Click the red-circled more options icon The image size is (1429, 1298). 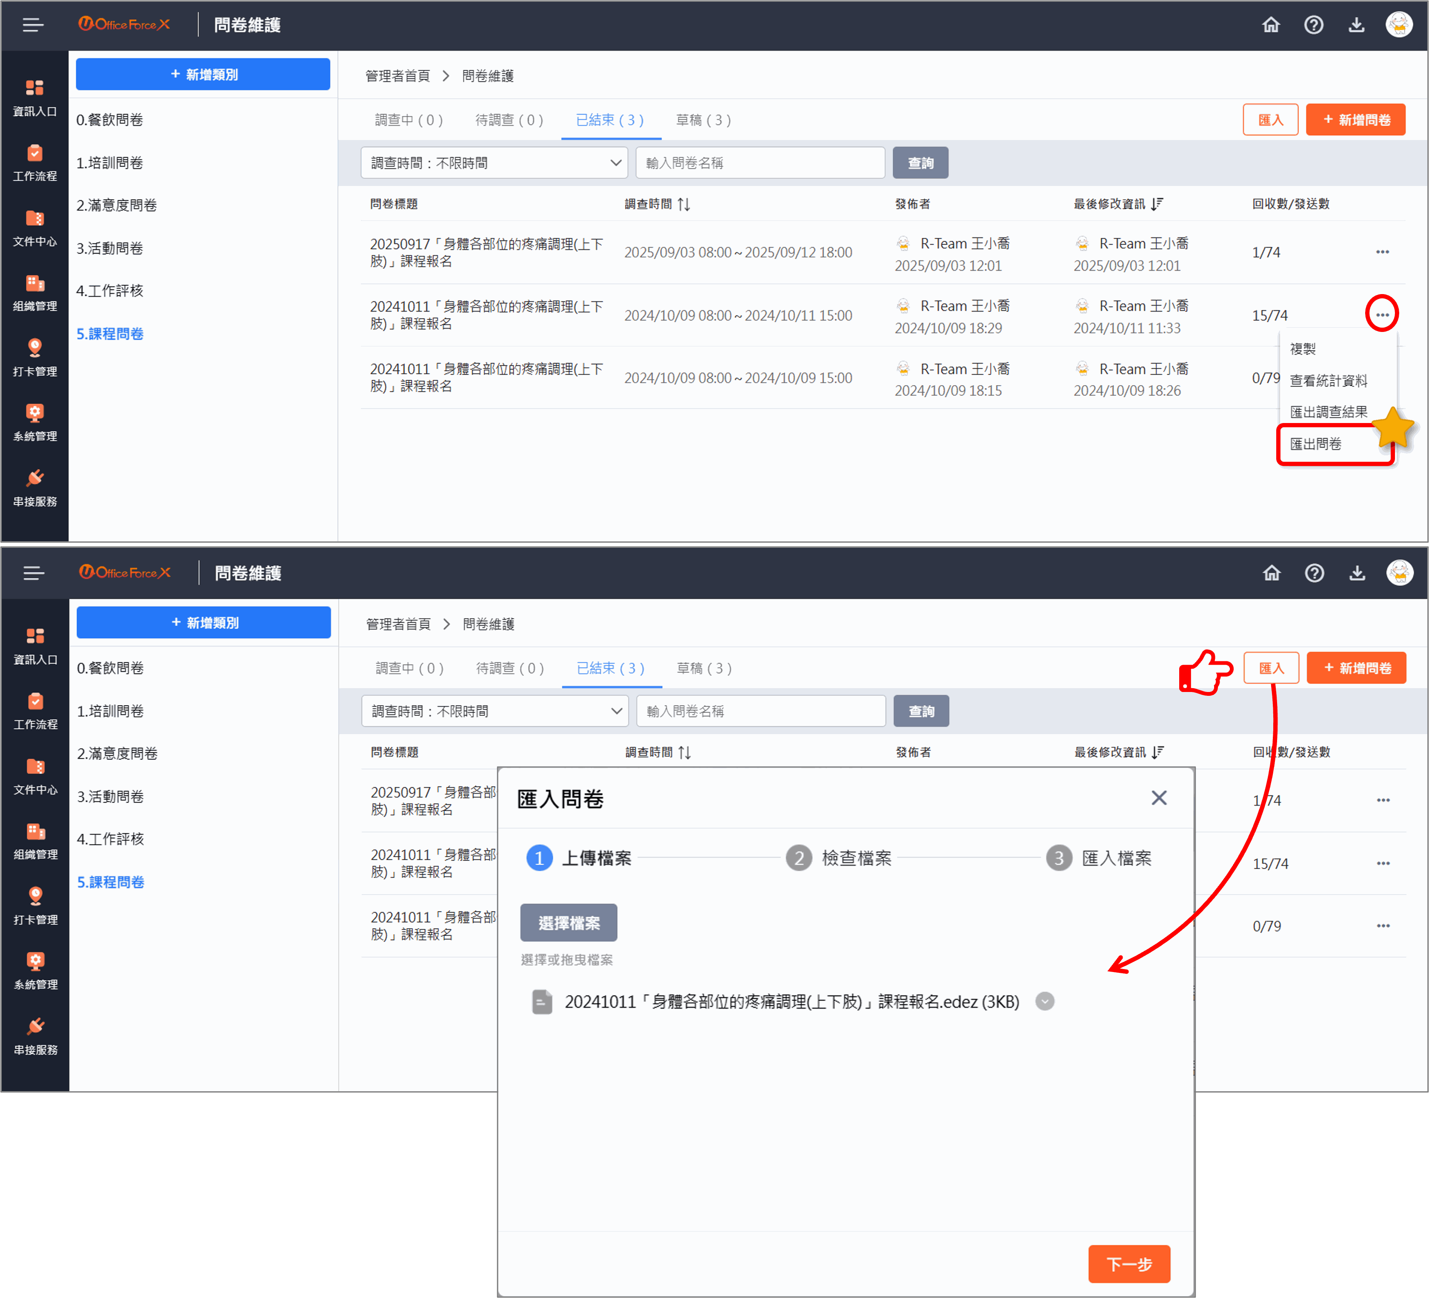(1381, 314)
